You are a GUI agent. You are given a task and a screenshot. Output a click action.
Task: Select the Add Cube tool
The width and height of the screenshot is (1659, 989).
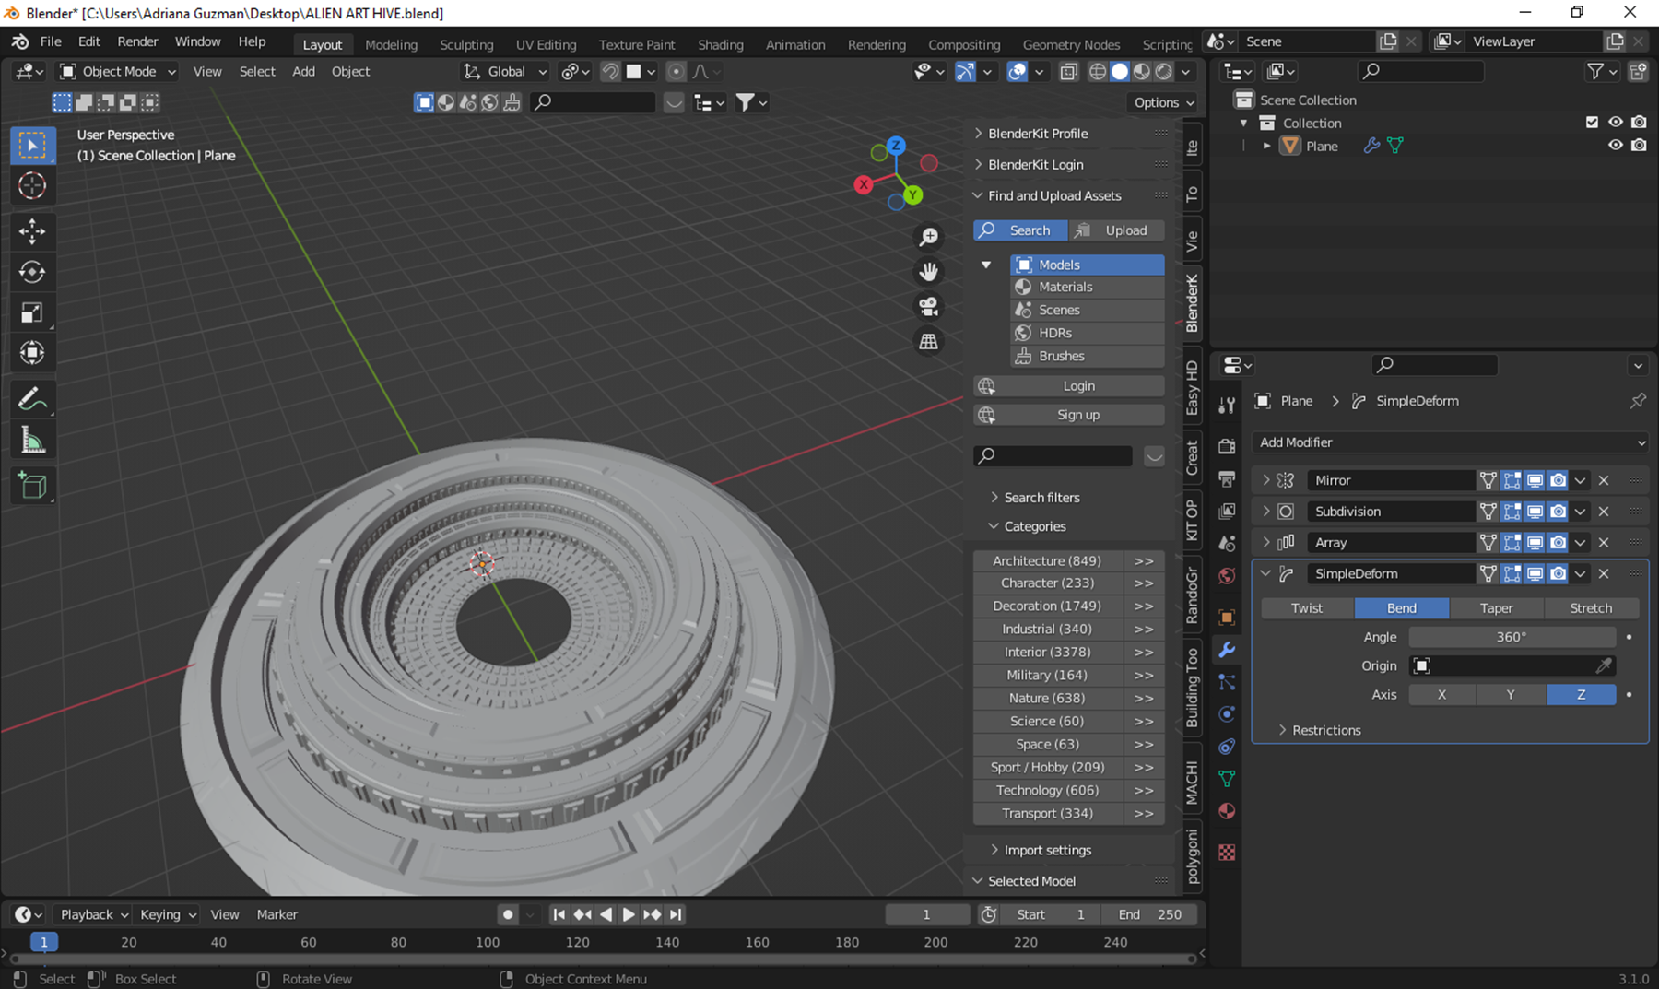(x=32, y=486)
